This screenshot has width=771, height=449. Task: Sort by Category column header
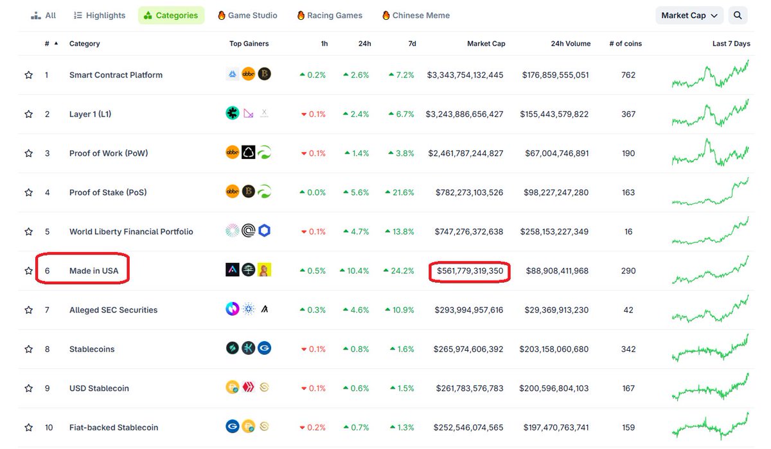85,44
